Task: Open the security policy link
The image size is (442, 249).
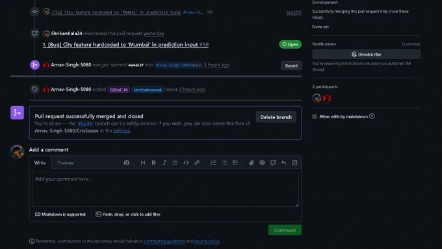Action: (x=207, y=241)
